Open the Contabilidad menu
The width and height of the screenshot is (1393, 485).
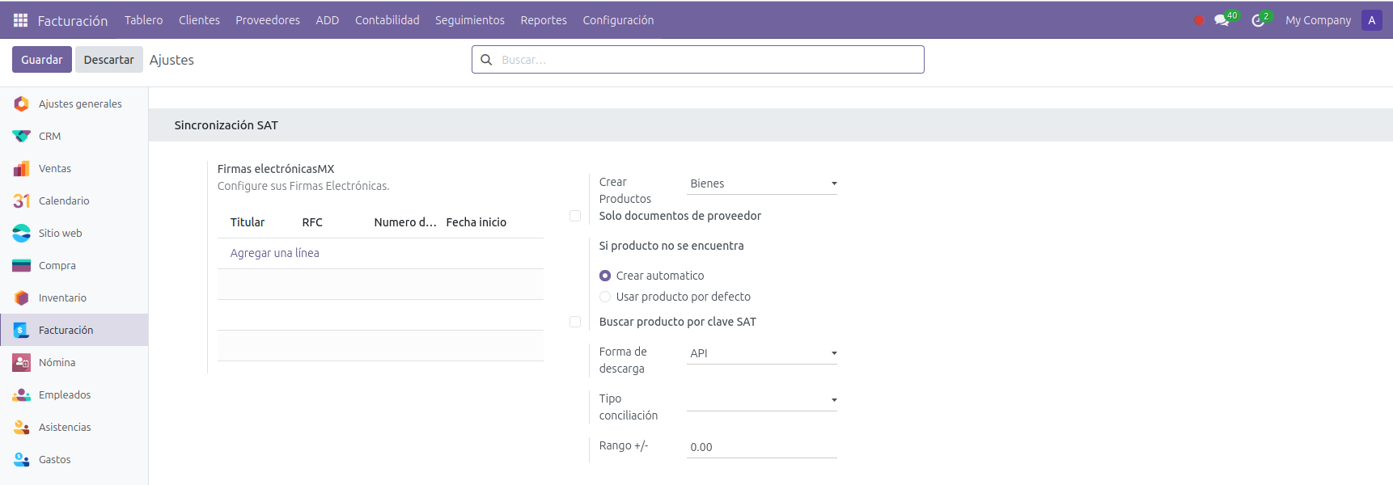(387, 20)
